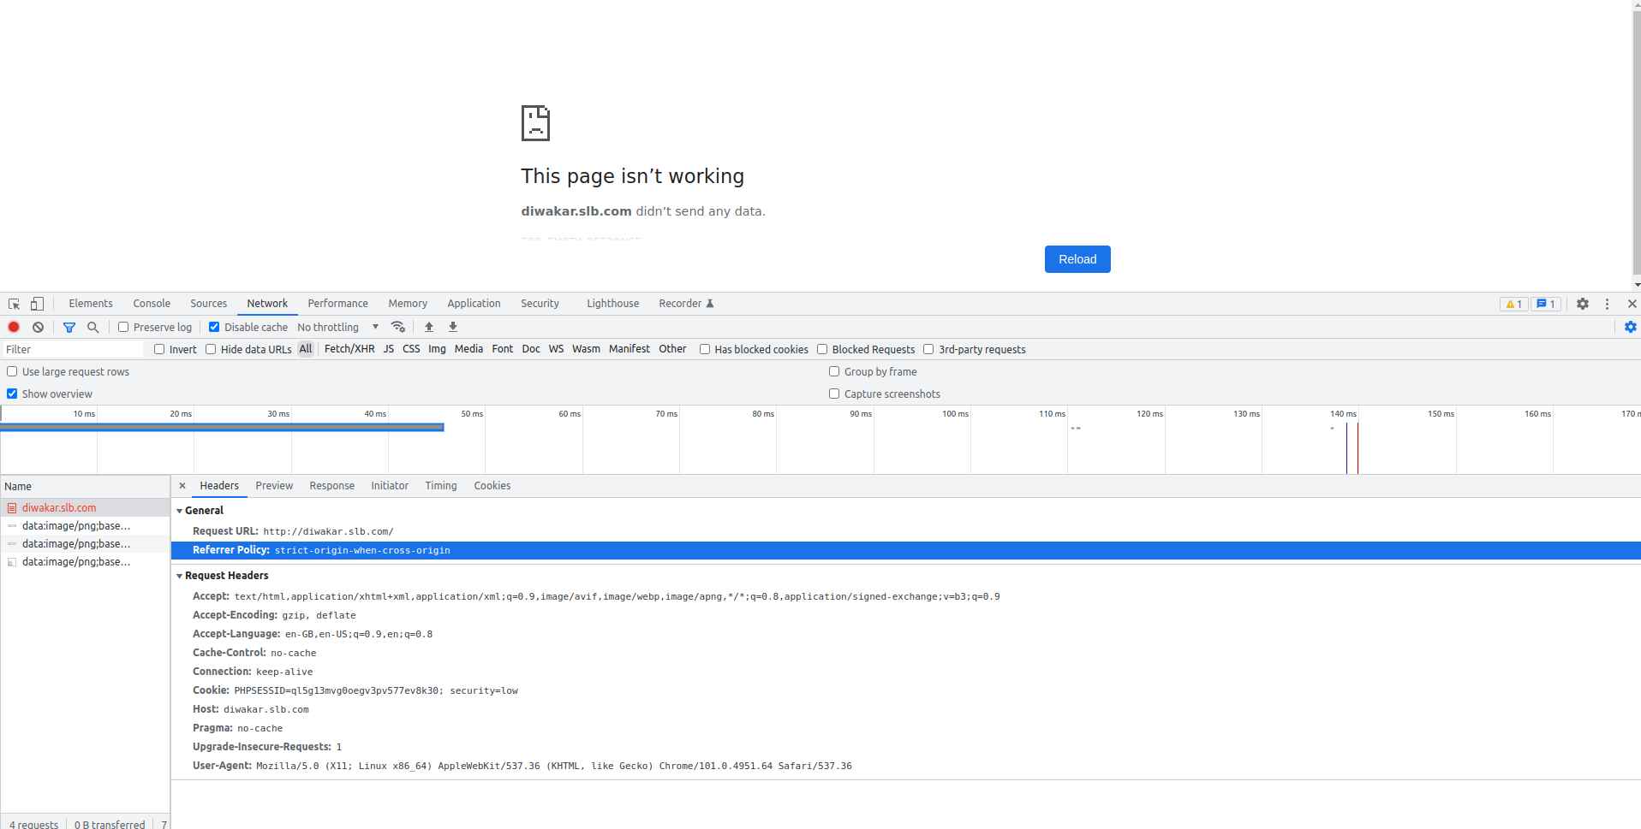1641x829 pixels.
Task: Open network search magnifier
Action: coord(93,327)
